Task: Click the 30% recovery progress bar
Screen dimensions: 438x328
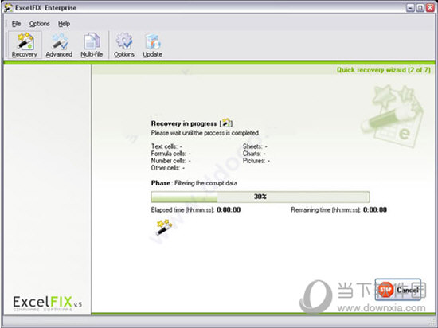Action: [x=260, y=197]
